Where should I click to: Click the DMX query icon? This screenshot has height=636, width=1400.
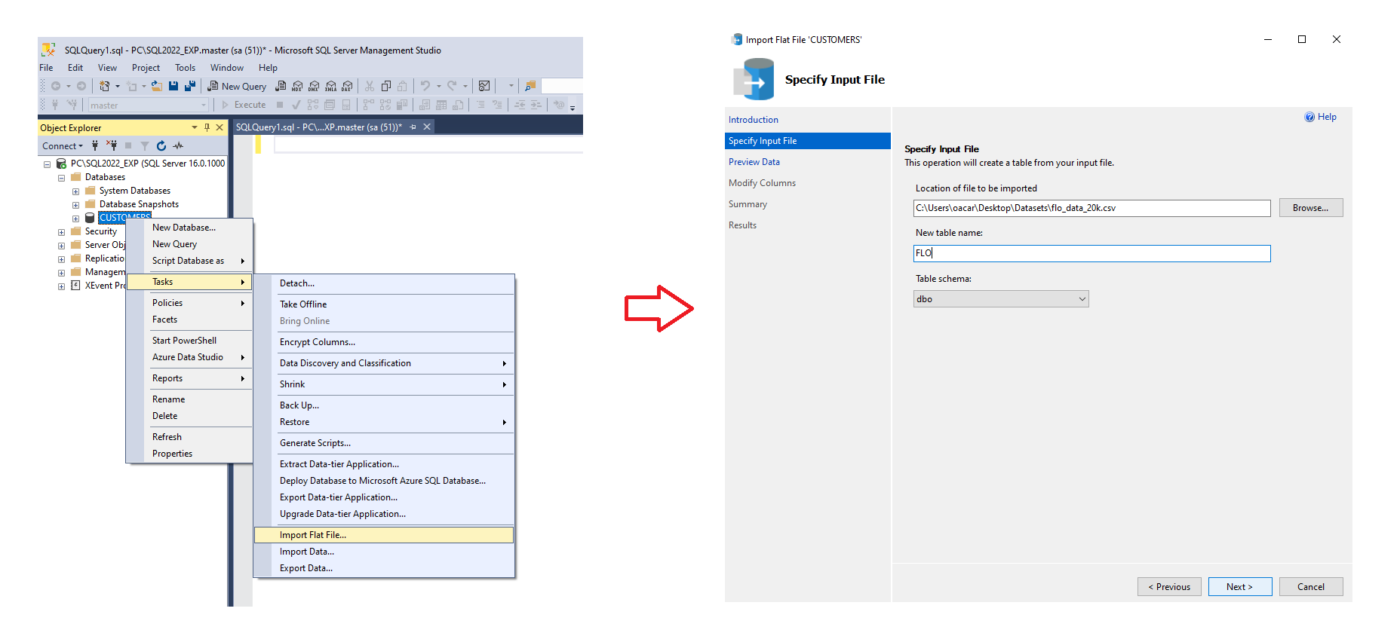pos(314,86)
